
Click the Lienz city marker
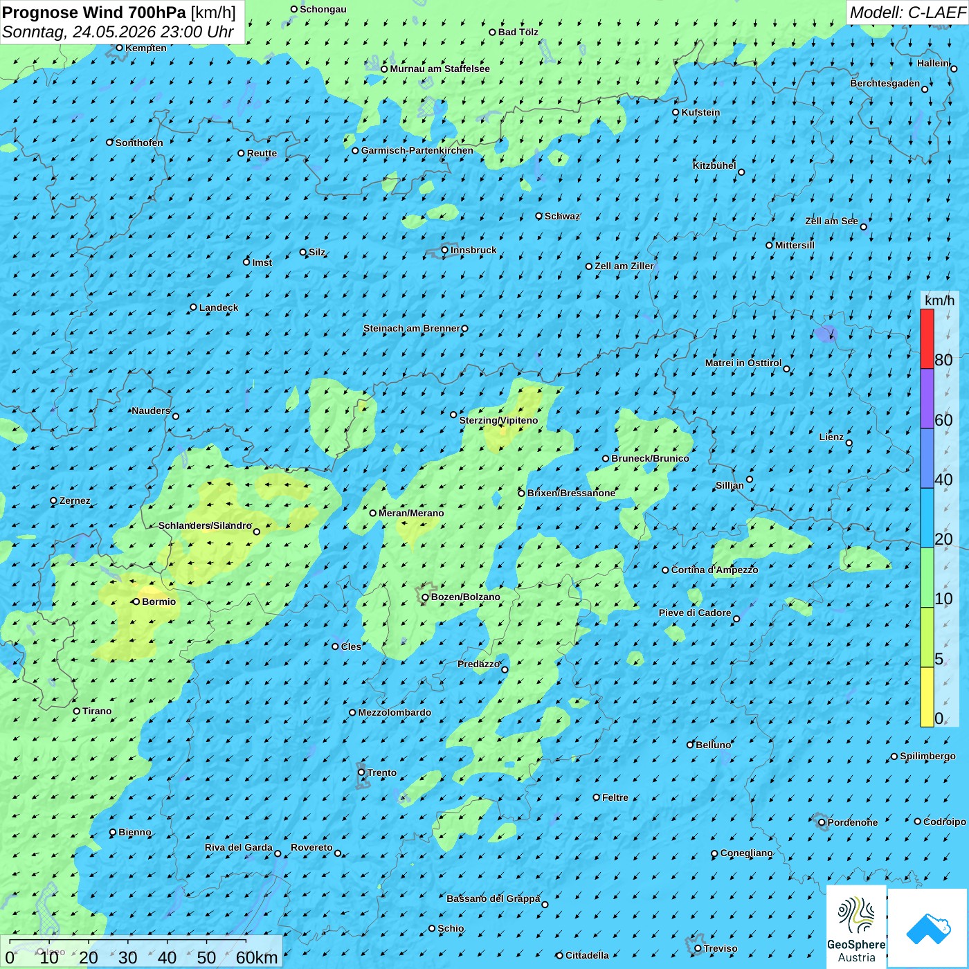pos(849,443)
